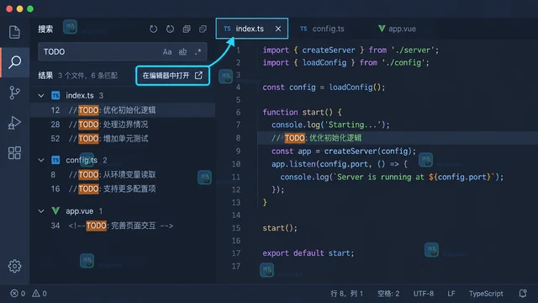
Task: Open line 34 TODO 完善页面交互 match
Action: [x=123, y=226]
